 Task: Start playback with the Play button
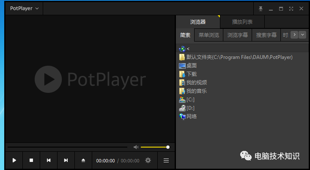pos(14,160)
